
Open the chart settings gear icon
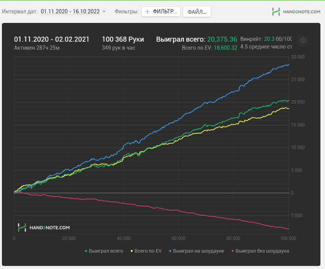303,40
